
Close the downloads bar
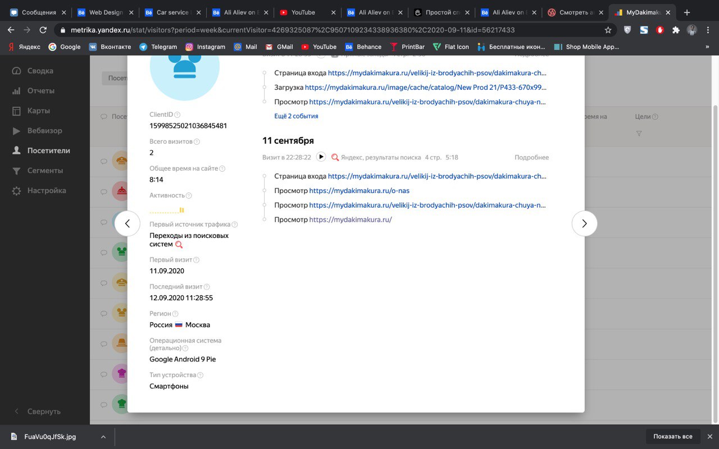(709, 437)
